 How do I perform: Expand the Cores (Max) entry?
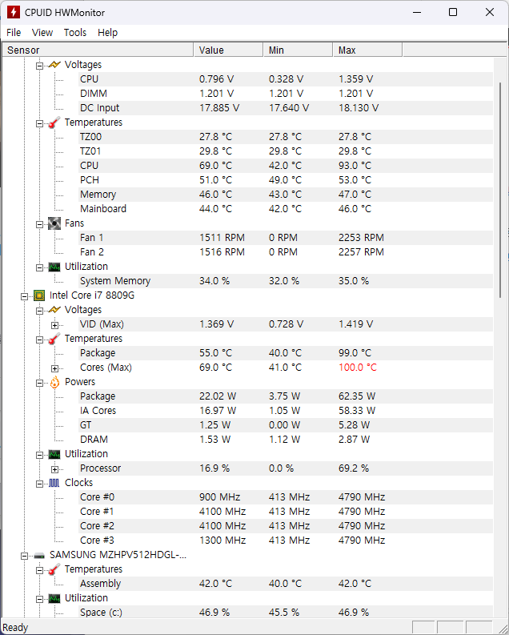[x=54, y=368]
